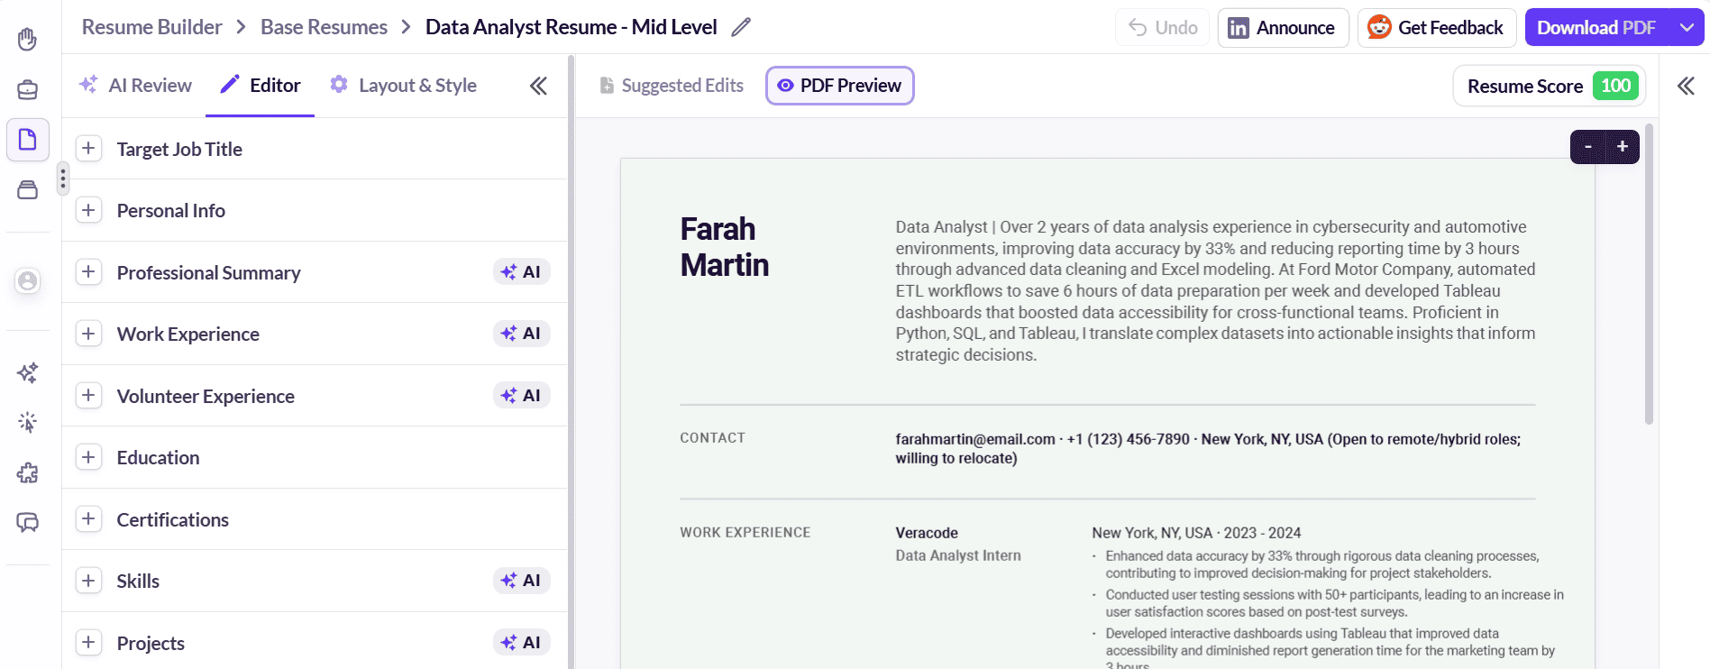The image size is (1710, 669).
Task: Click the Announce LinkedIn button
Action: point(1283,27)
